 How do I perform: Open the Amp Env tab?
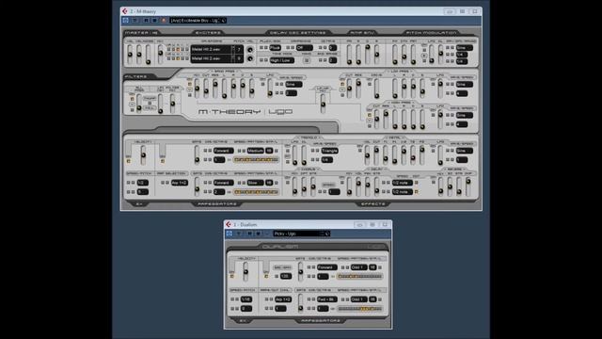click(x=361, y=33)
